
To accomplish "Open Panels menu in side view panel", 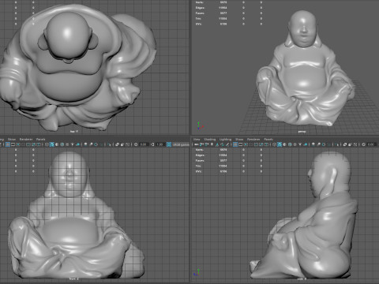I will 268,140.
